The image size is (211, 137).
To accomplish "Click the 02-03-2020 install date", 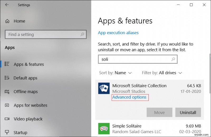I will click(190, 132).
